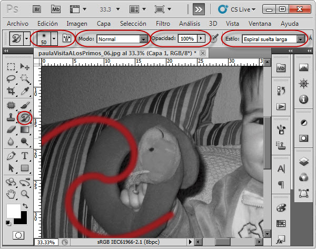Open Mini Bridge panel in right dock
The height and width of the screenshot is (249, 316).
[x=281, y=68]
